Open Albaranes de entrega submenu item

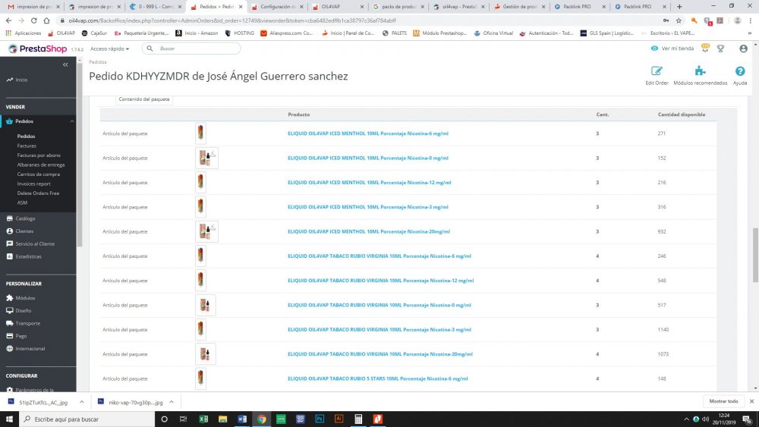41,165
